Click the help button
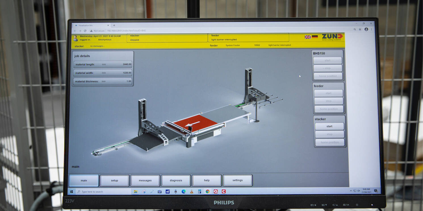This screenshot has width=423, height=211. coord(207,180)
